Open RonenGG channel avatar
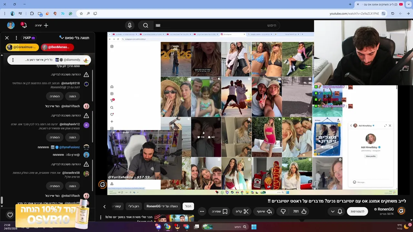This screenshot has height=232, width=413. click(x=401, y=211)
